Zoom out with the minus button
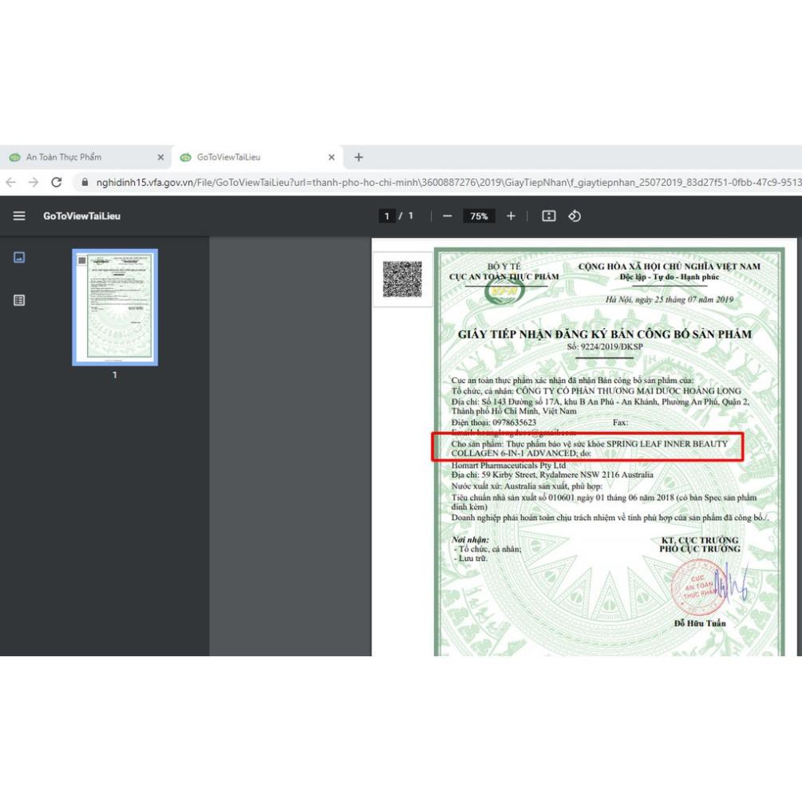The height and width of the screenshot is (802, 802). [x=448, y=216]
